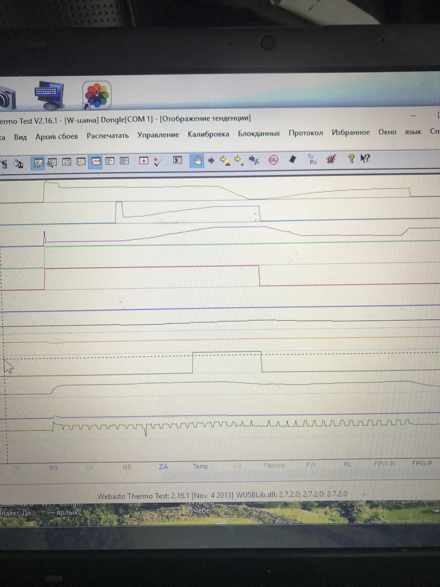
Task: Click the context help arrow-question icon
Action: pyautogui.click(x=365, y=159)
